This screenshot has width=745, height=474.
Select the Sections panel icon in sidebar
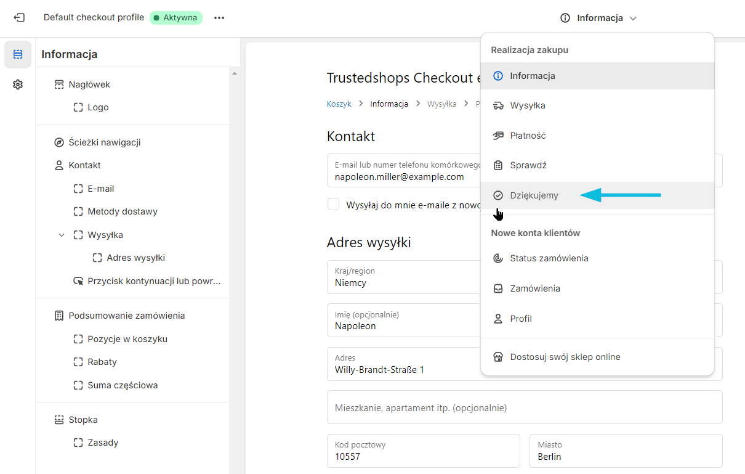point(18,55)
